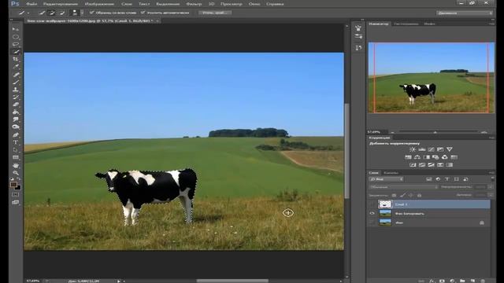
Task: Click the canvas vertical scrollbar
Action: click(x=346, y=151)
